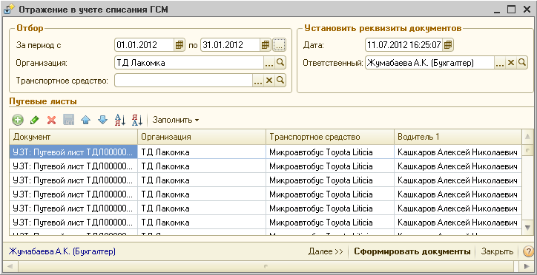Image resolution: width=537 pixels, height=275 pixels.
Task: Select Ответственный via ellipsis button
Action: click(500, 63)
